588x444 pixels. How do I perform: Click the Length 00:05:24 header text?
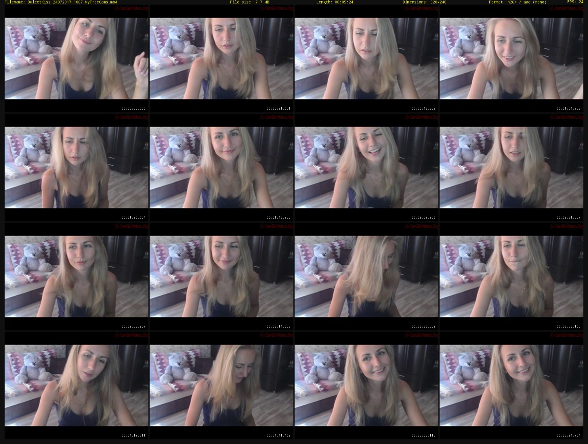coord(335,2)
